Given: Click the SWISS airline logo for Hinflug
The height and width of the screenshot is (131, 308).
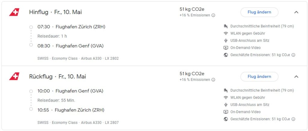Looking at the screenshot, I should pos(14,12).
